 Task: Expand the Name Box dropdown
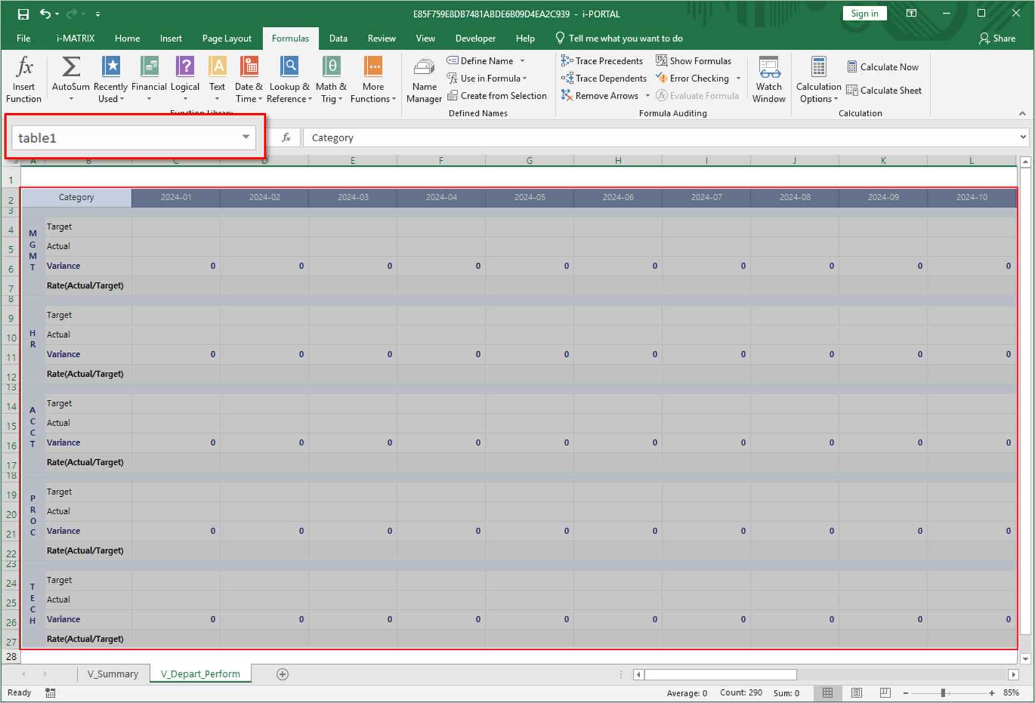point(246,137)
